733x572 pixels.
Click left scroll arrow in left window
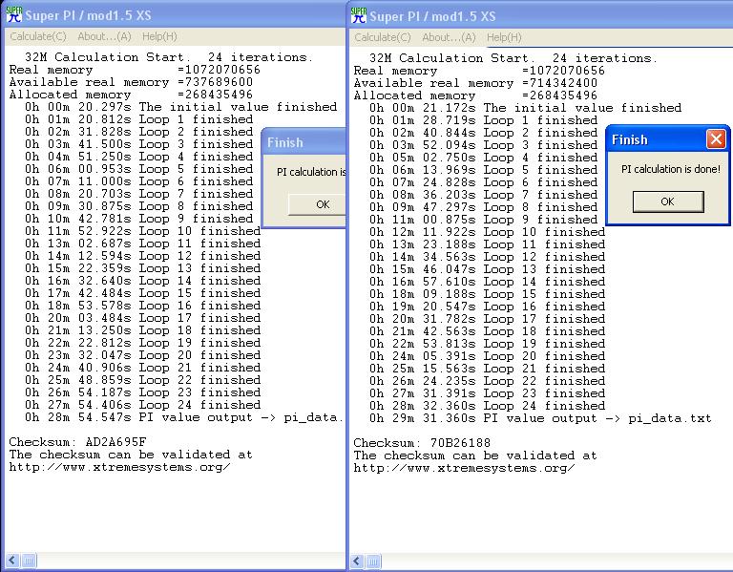click(x=12, y=560)
